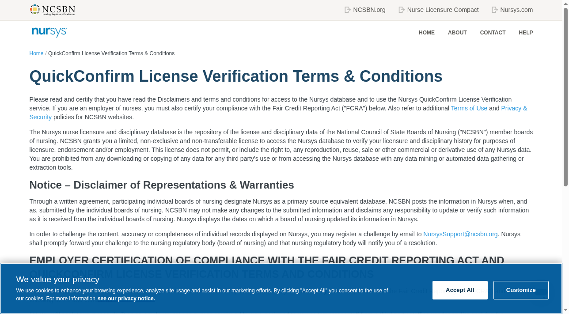
Task: Open the Terms of Use link
Action: 469,108
